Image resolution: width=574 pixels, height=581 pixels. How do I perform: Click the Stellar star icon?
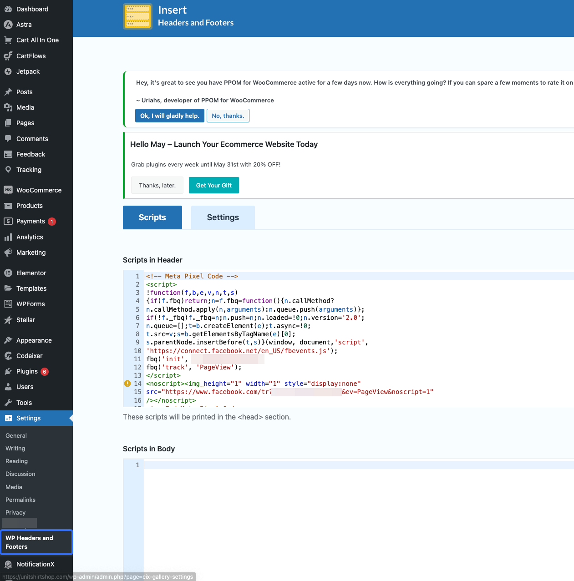[8, 320]
